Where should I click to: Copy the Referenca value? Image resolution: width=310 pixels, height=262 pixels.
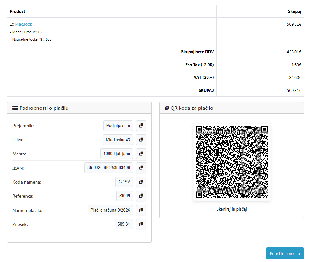tap(141, 196)
